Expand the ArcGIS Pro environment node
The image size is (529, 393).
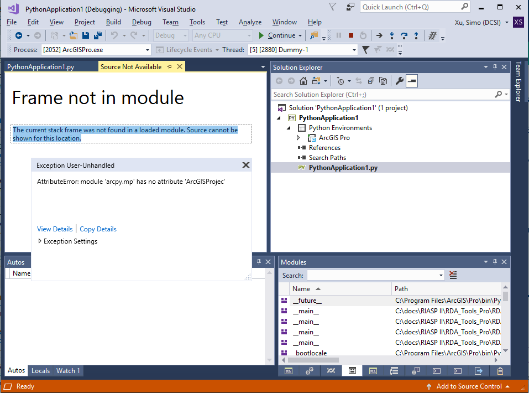(298, 138)
